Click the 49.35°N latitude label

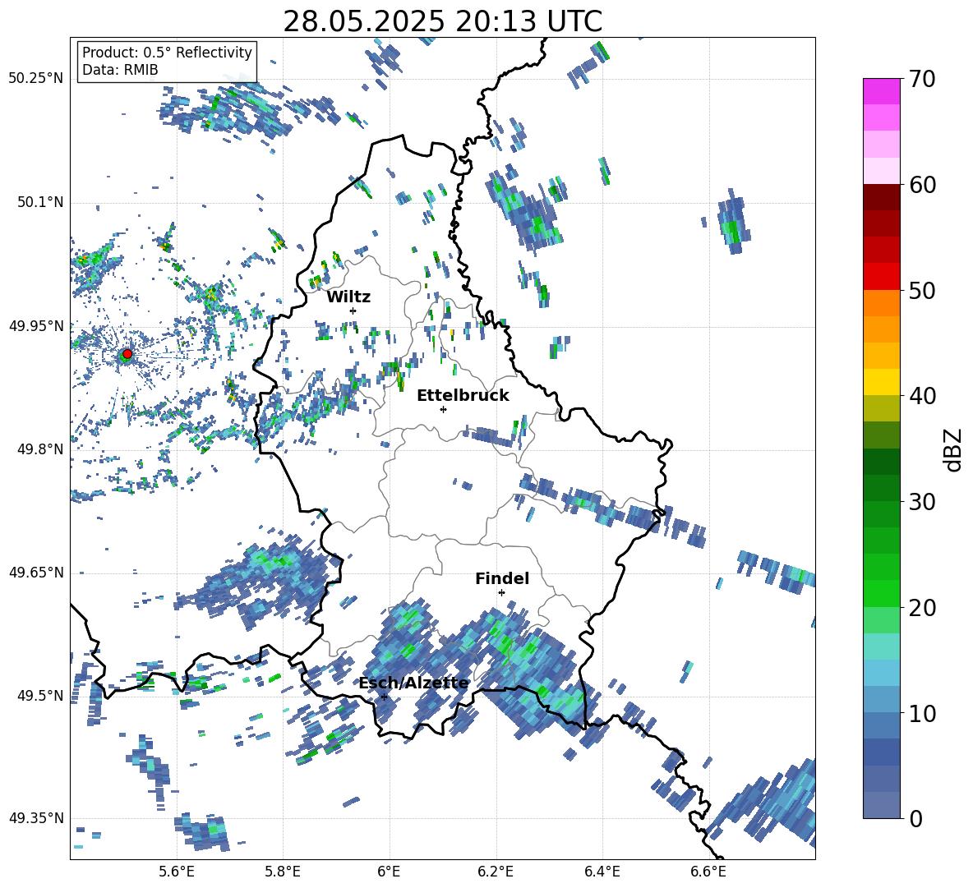coord(36,818)
